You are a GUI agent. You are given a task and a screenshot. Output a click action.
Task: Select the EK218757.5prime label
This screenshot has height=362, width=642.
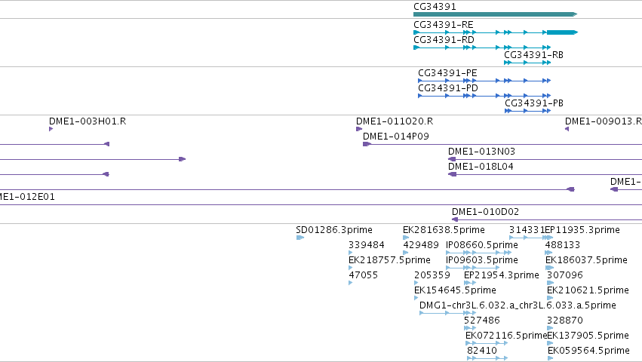click(389, 260)
